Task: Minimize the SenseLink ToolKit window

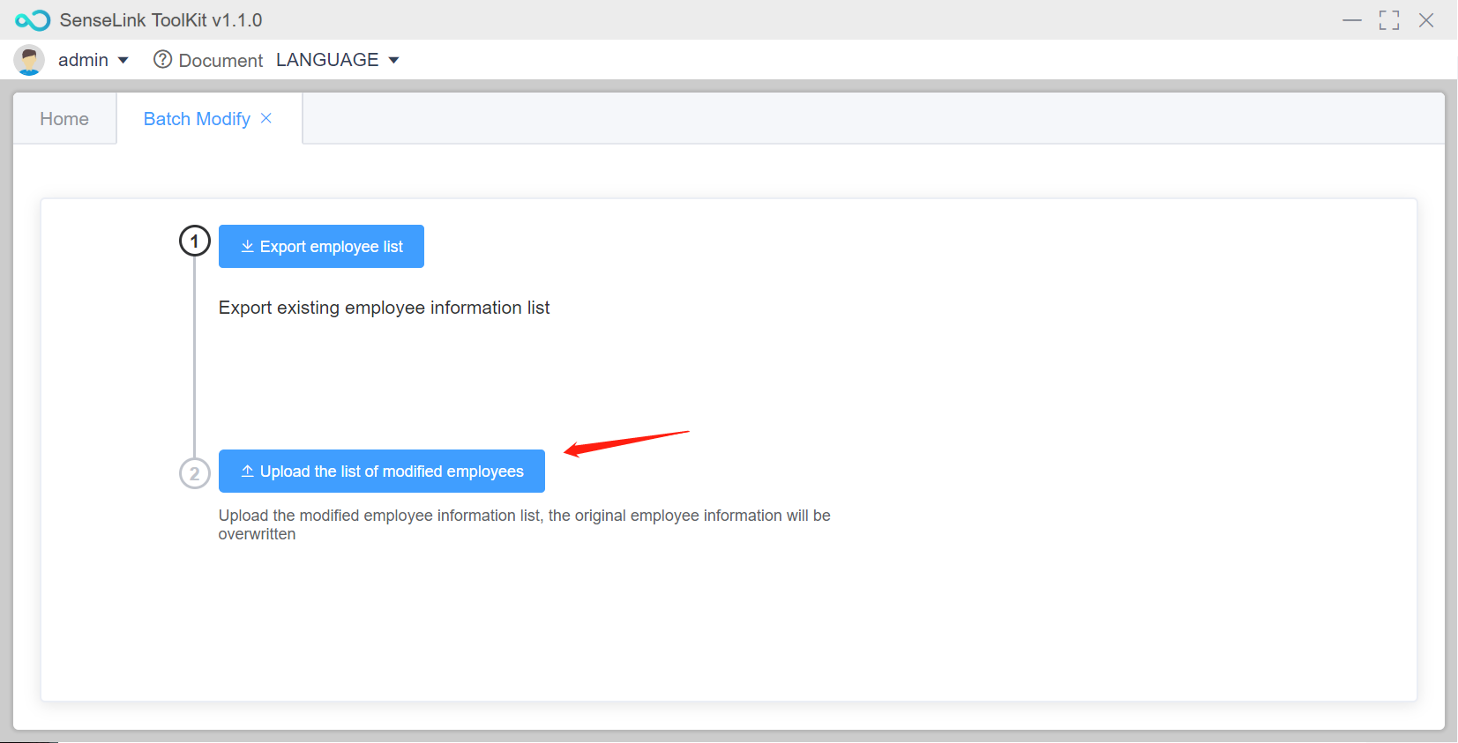Action: coord(1351,20)
